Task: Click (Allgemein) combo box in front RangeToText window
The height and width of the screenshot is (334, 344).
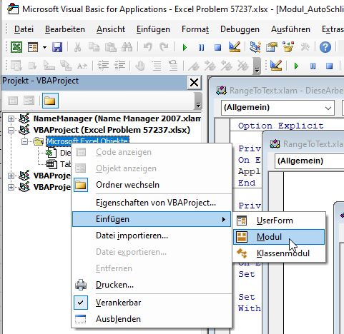Action: (x=310, y=161)
